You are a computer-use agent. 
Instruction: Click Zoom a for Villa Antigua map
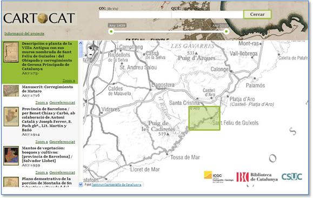pos(69,81)
